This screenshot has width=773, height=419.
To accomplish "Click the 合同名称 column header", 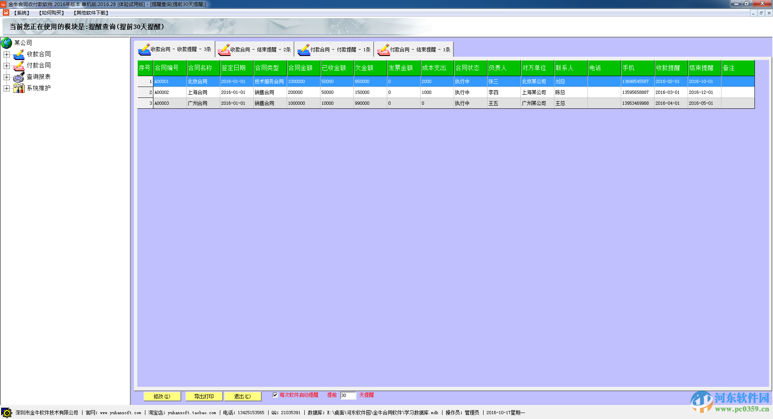I will [203, 68].
